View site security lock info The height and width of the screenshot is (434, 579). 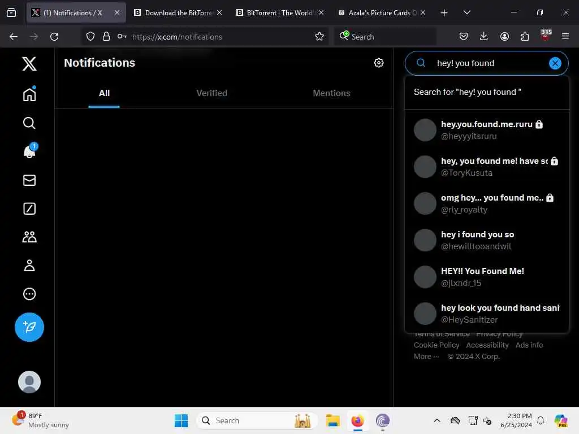coord(106,37)
